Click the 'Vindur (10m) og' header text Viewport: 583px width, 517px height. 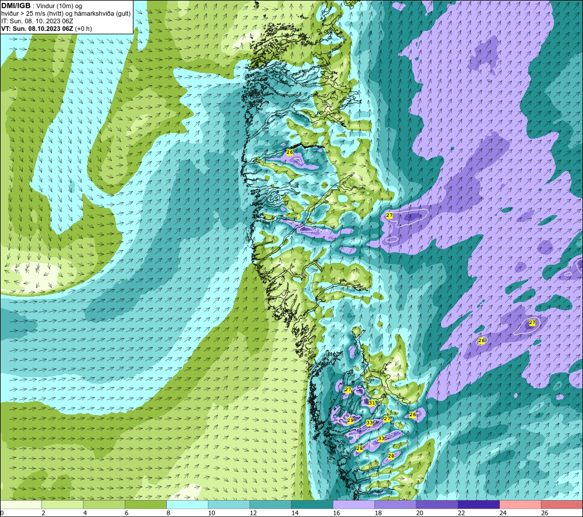[60, 6]
